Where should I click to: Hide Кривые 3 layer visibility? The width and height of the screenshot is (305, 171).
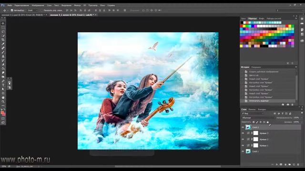243,133
